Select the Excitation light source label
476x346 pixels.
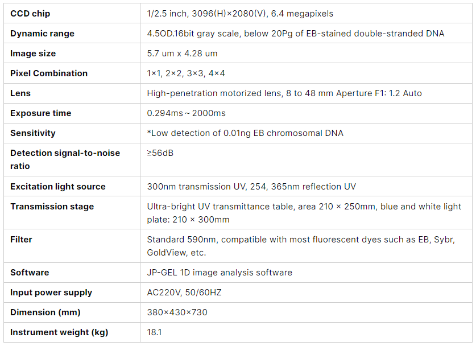tap(57, 187)
